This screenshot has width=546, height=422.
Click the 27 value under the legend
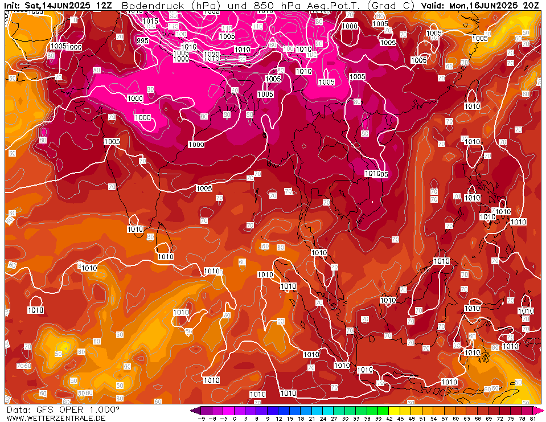334,419
